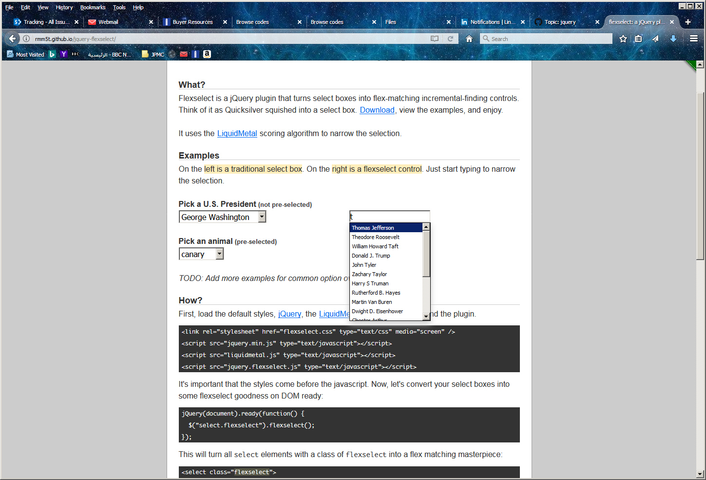Viewport: 706px width, 480px height.
Task: Open Amazon bookmark icon in bookmarks bar
Action: click(207, 54)
